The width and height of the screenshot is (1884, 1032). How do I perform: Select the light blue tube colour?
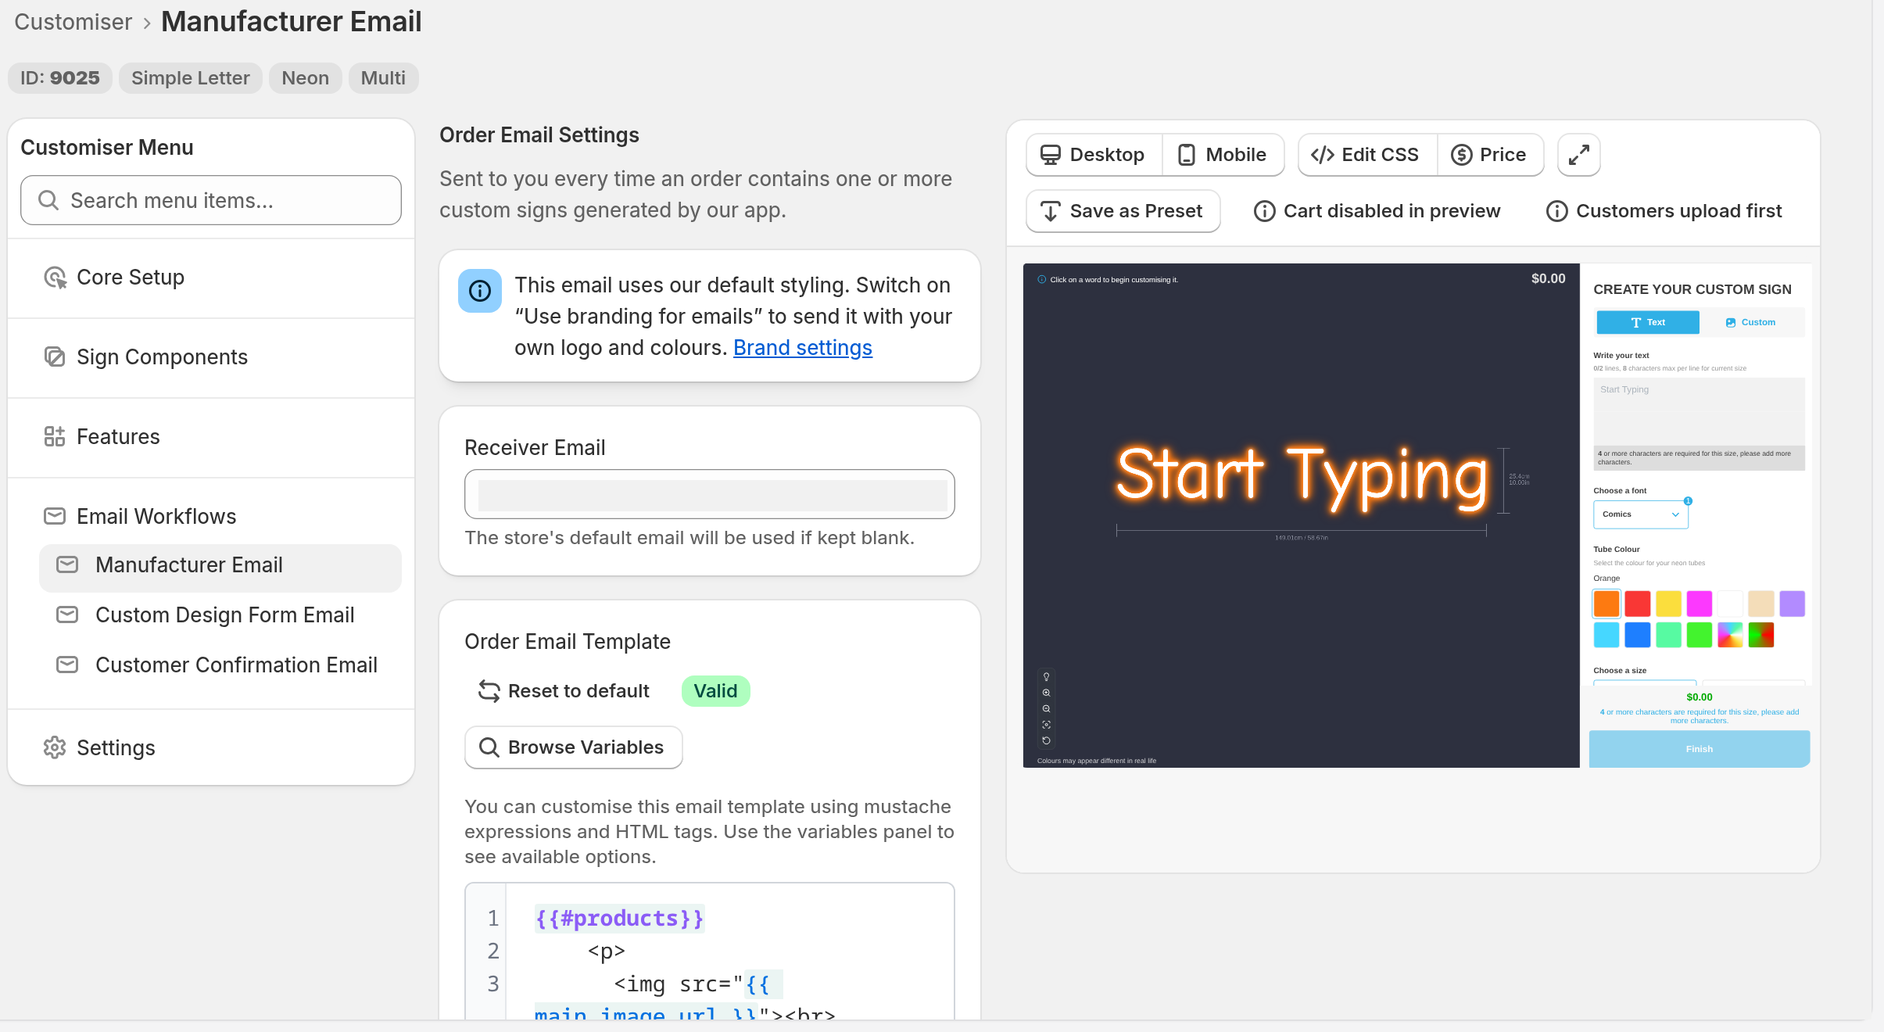1606,636
